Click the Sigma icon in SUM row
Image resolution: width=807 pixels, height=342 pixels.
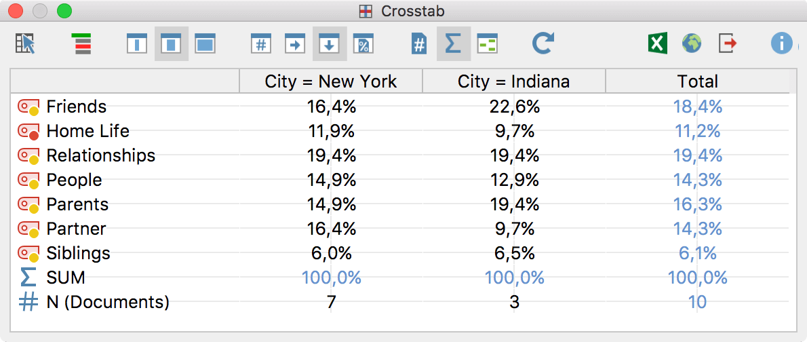28,278
